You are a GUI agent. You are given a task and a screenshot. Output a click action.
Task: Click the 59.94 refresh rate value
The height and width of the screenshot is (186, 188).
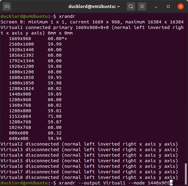click(x=55, y=138)
